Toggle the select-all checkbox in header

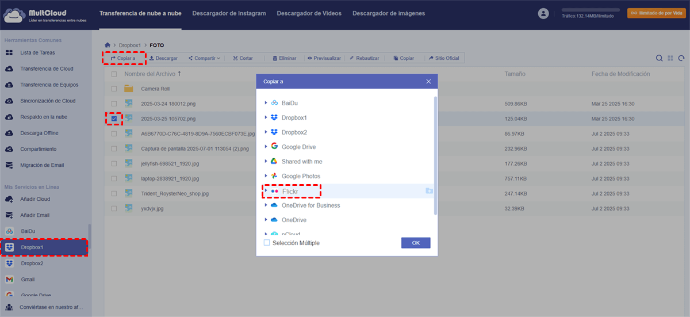(x=114, y=74)
